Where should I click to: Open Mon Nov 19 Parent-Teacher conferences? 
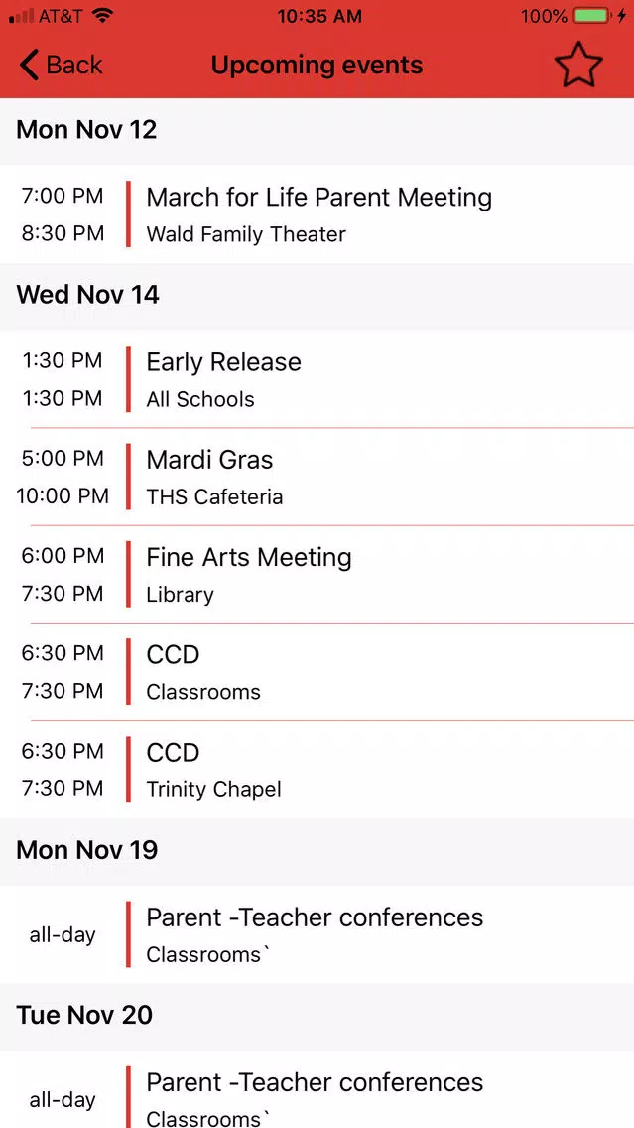[317, 934]
